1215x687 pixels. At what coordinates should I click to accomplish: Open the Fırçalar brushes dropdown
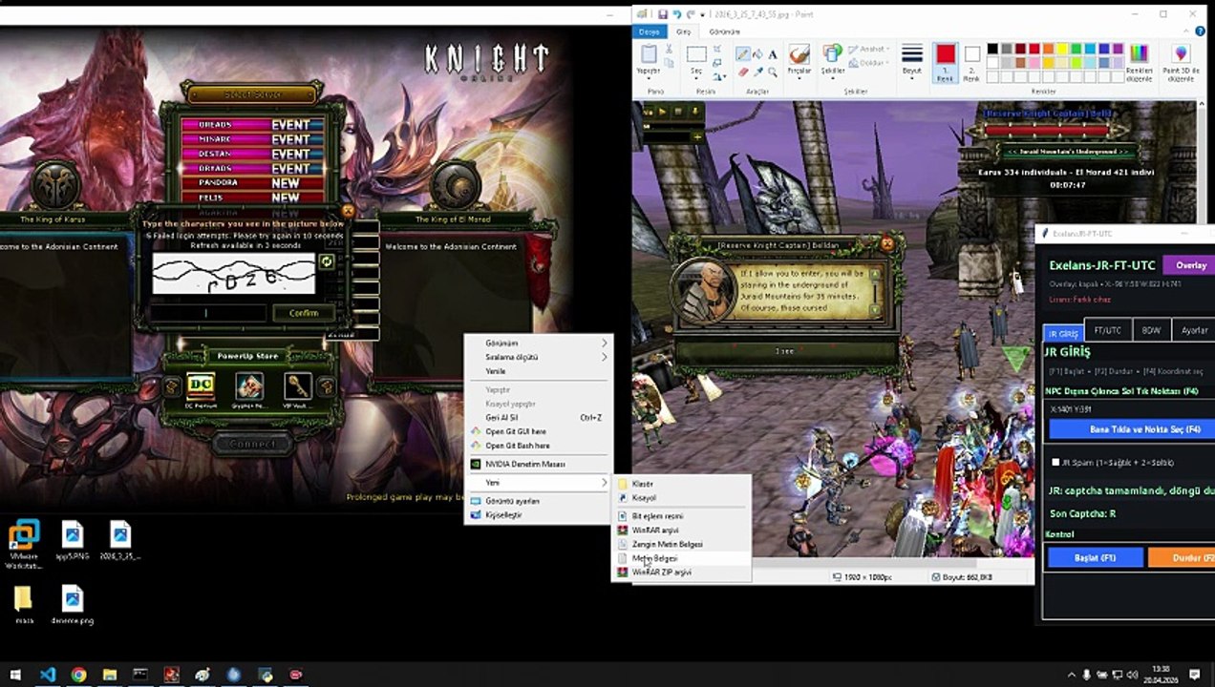tap(799, 78)
